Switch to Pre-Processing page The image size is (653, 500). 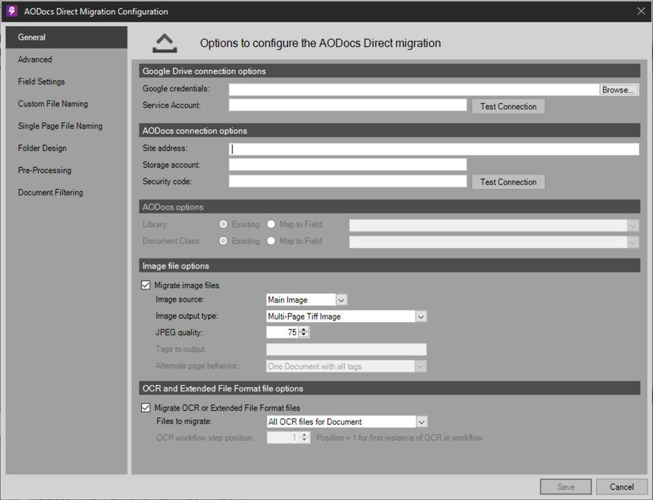66,170
